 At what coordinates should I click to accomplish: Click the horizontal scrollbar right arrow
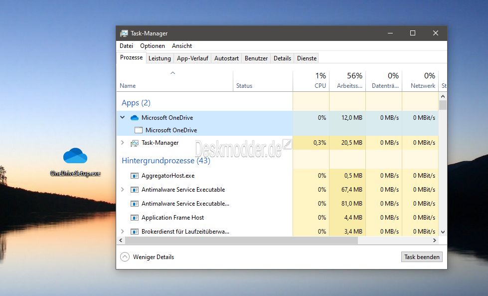pyautogui.click(x=435, y=240)
